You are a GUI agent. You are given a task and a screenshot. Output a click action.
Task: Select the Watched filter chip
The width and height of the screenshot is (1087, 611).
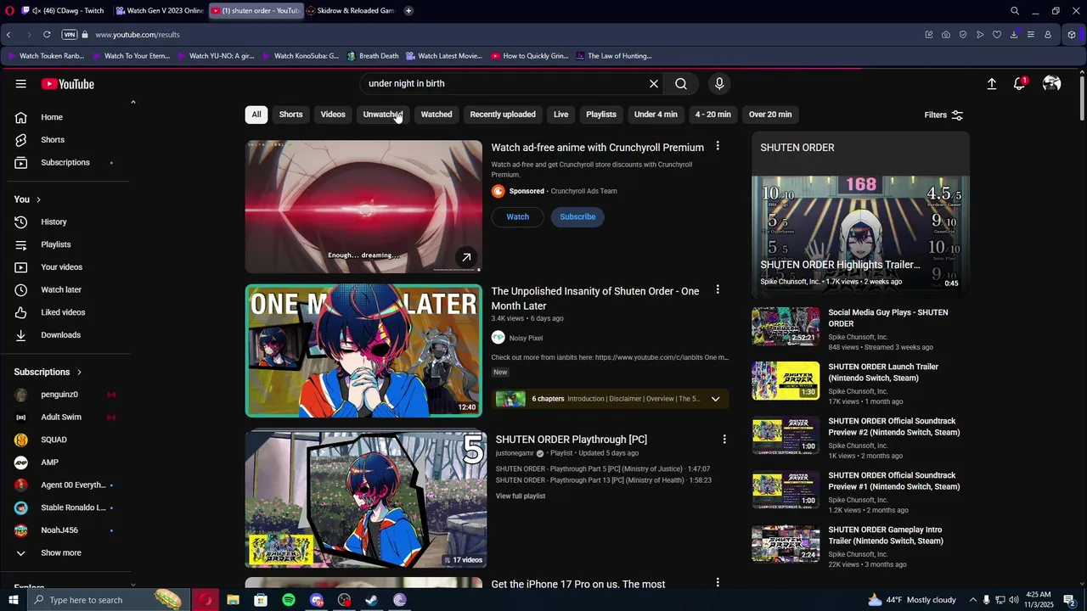click(x=436, y=115)
